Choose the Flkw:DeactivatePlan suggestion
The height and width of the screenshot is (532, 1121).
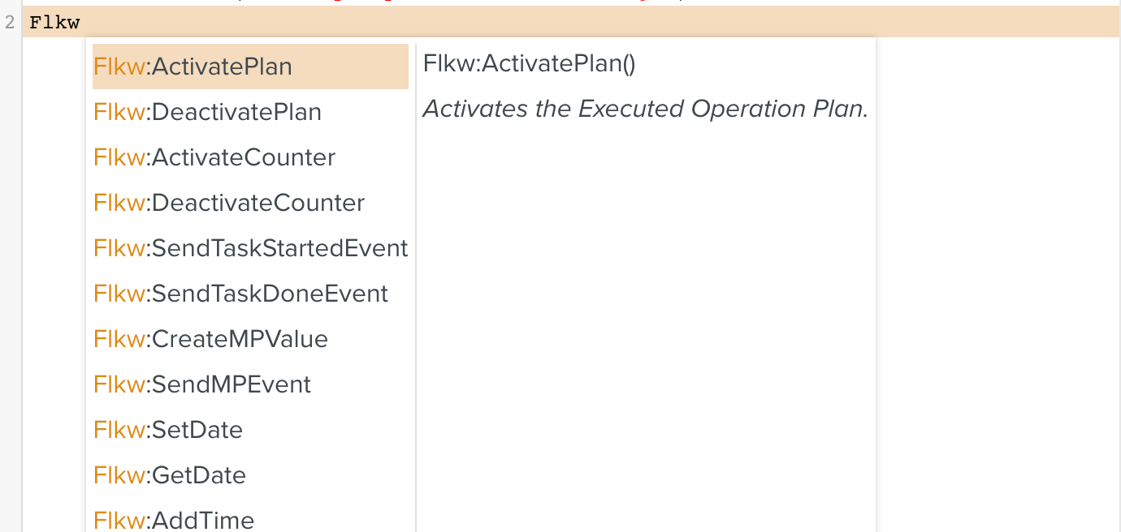click(x=208, y=112)
